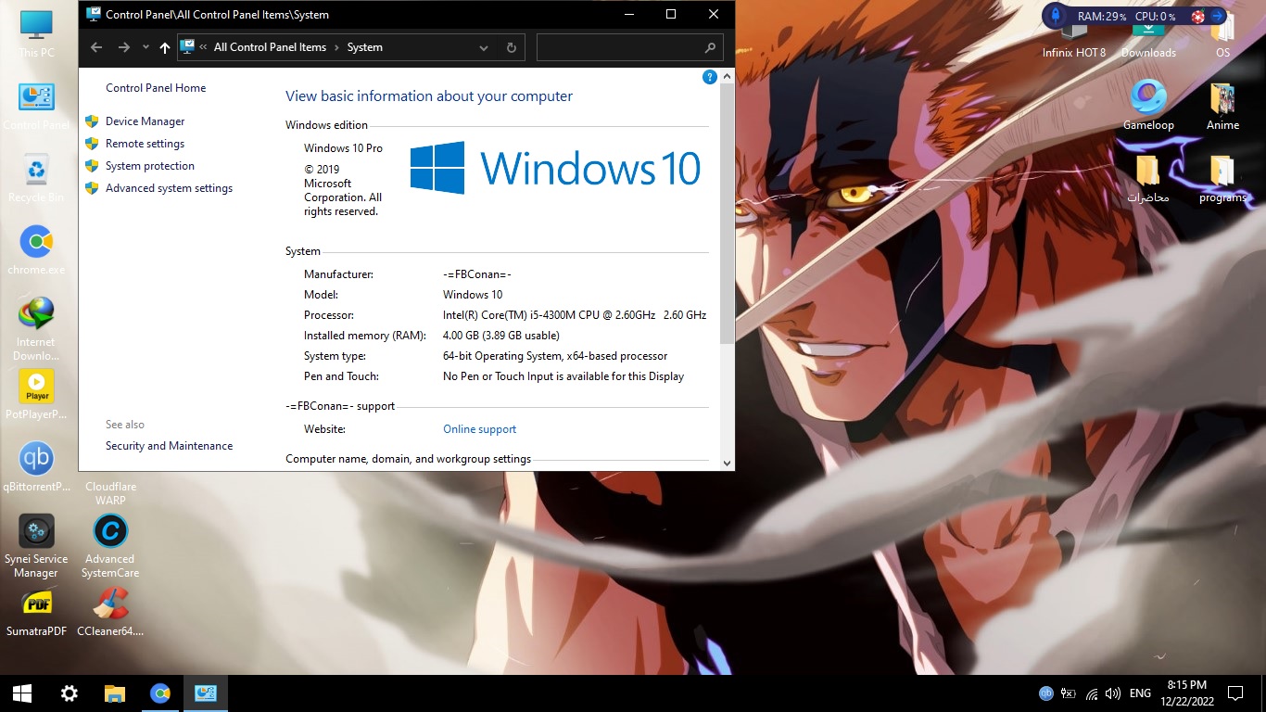Open the Gameloop desktop icon
This screenshot has width=1266, height=712.
(x=1148, y=106)
